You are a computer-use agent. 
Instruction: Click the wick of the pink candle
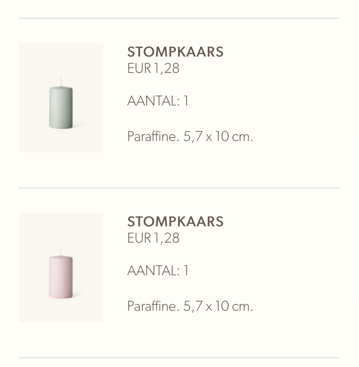[x=61, y=252]
